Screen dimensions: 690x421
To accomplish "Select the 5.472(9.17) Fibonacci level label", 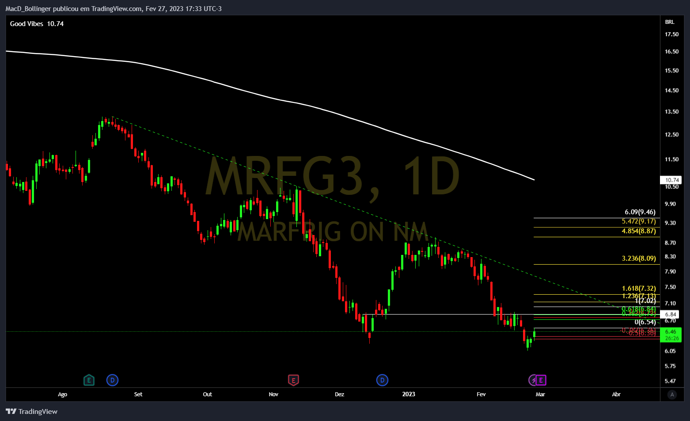I will [639, 221].
